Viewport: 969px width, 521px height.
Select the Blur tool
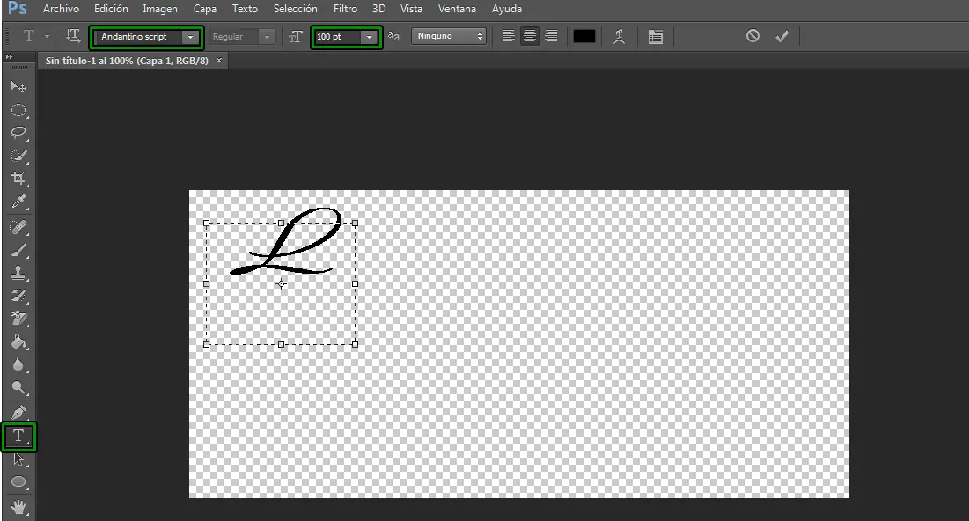click(x=18, y=364)
